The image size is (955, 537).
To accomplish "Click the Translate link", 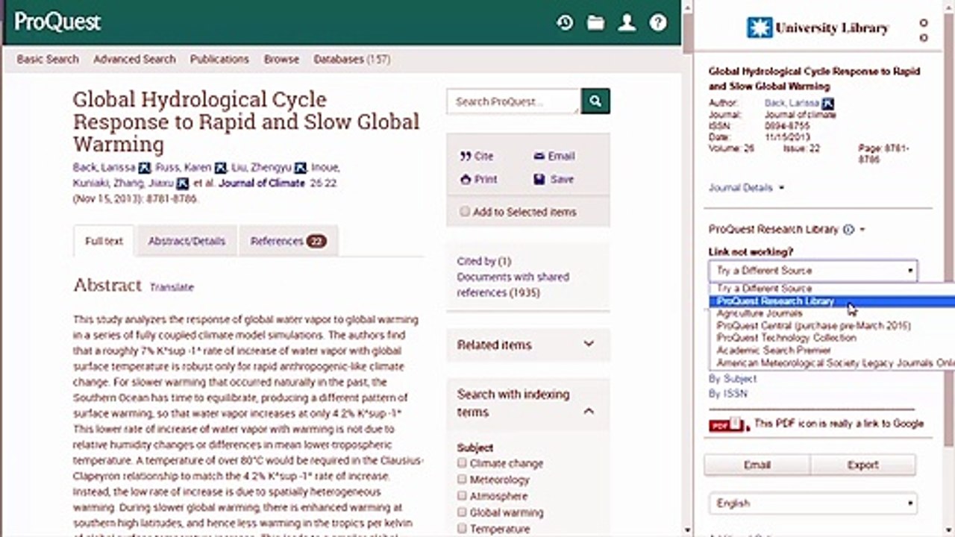I will (x=172, y=287).
